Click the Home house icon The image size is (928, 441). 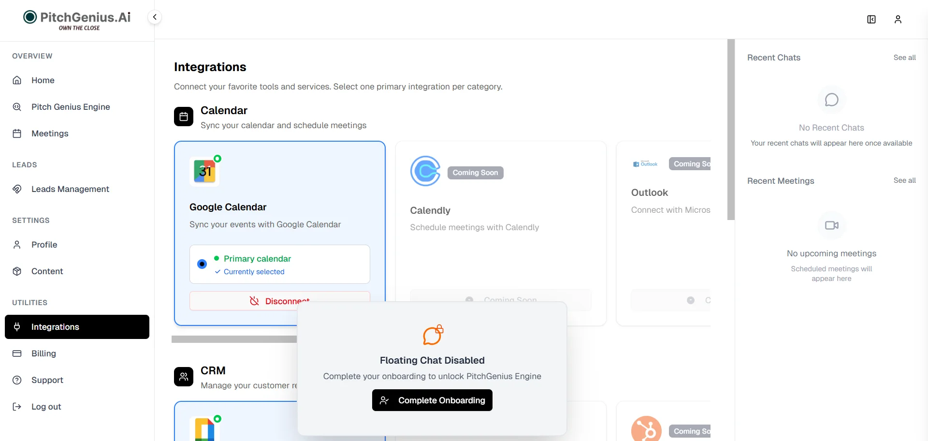(x=17, y=80)
